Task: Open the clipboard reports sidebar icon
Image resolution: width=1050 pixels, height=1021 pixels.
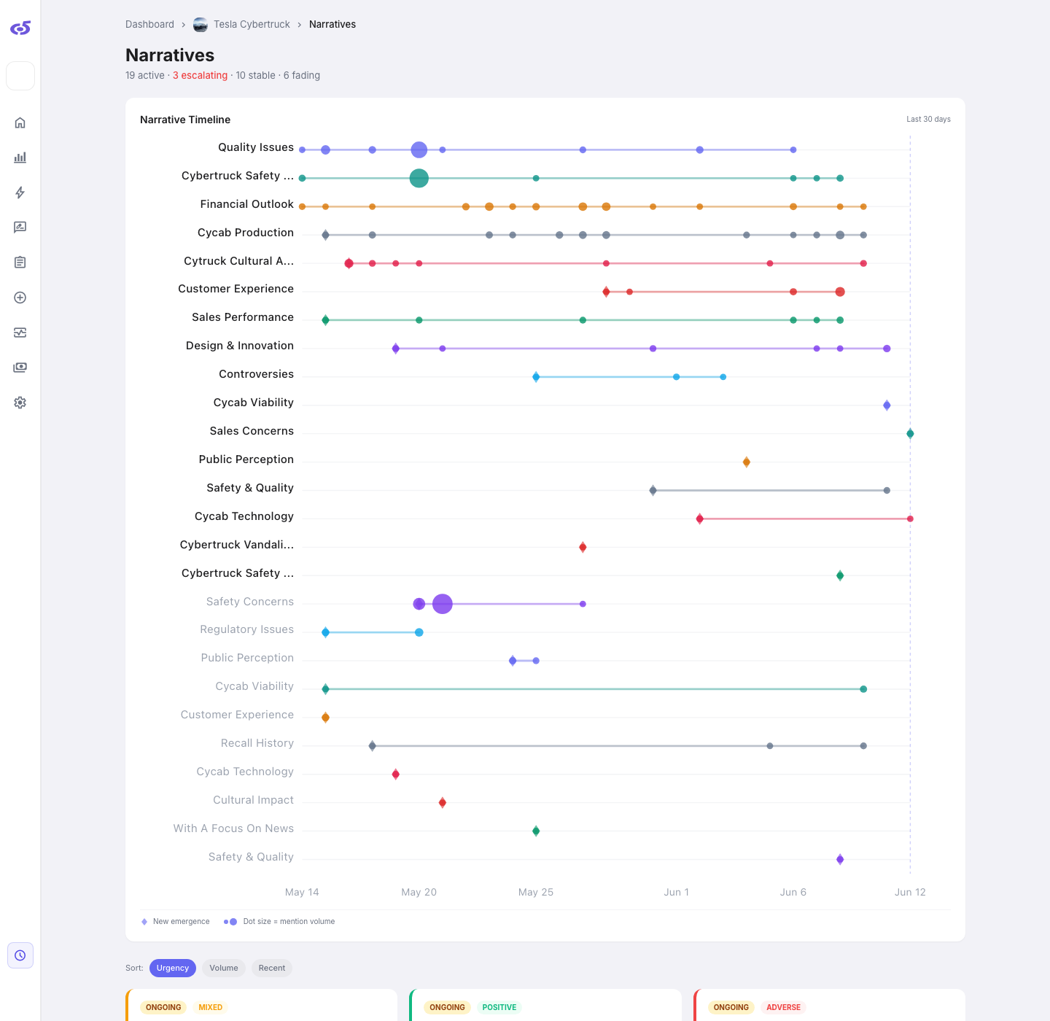Action: pyautogui.click(x=20, y=263)
